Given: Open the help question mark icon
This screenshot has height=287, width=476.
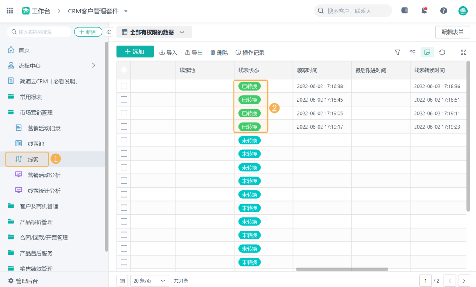Looking at the screenshot, I should coord(443,11).
